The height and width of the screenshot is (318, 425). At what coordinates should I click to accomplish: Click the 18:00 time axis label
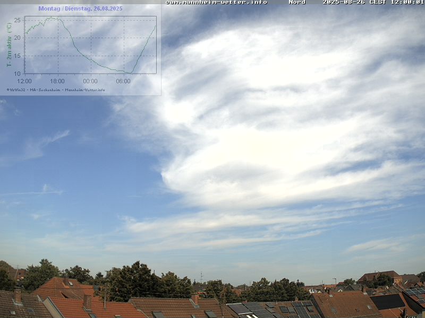coord(57,81)
